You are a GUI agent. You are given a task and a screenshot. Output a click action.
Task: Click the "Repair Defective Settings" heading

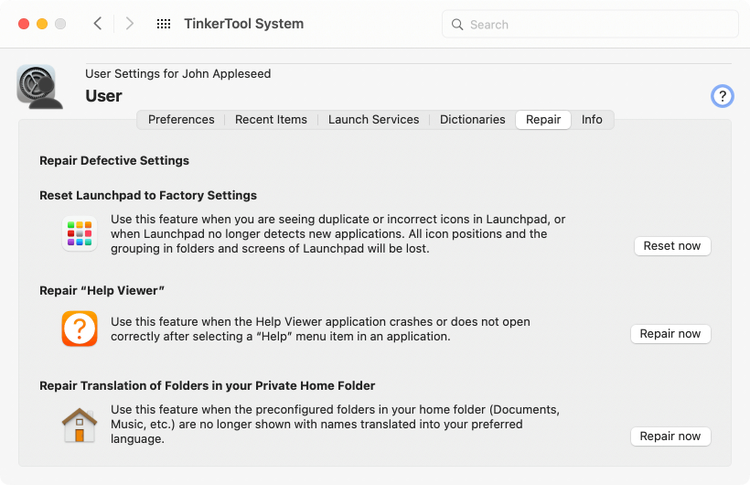(114, 160)
